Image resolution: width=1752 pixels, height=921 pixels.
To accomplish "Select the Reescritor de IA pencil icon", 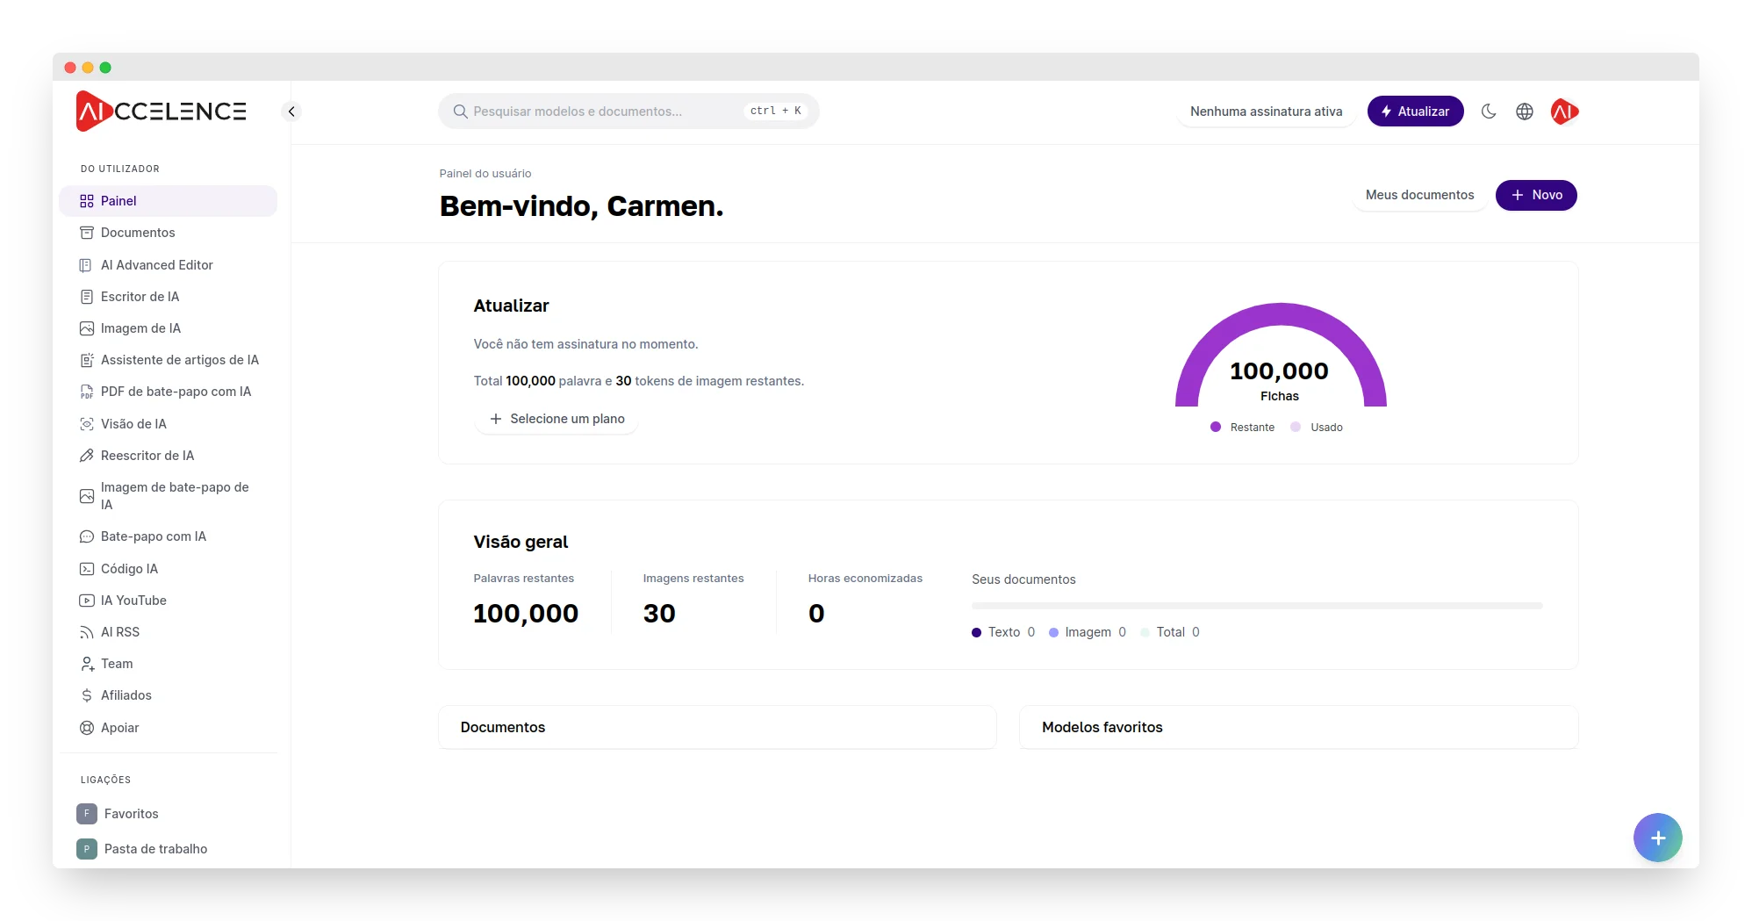I will point(87,456).
